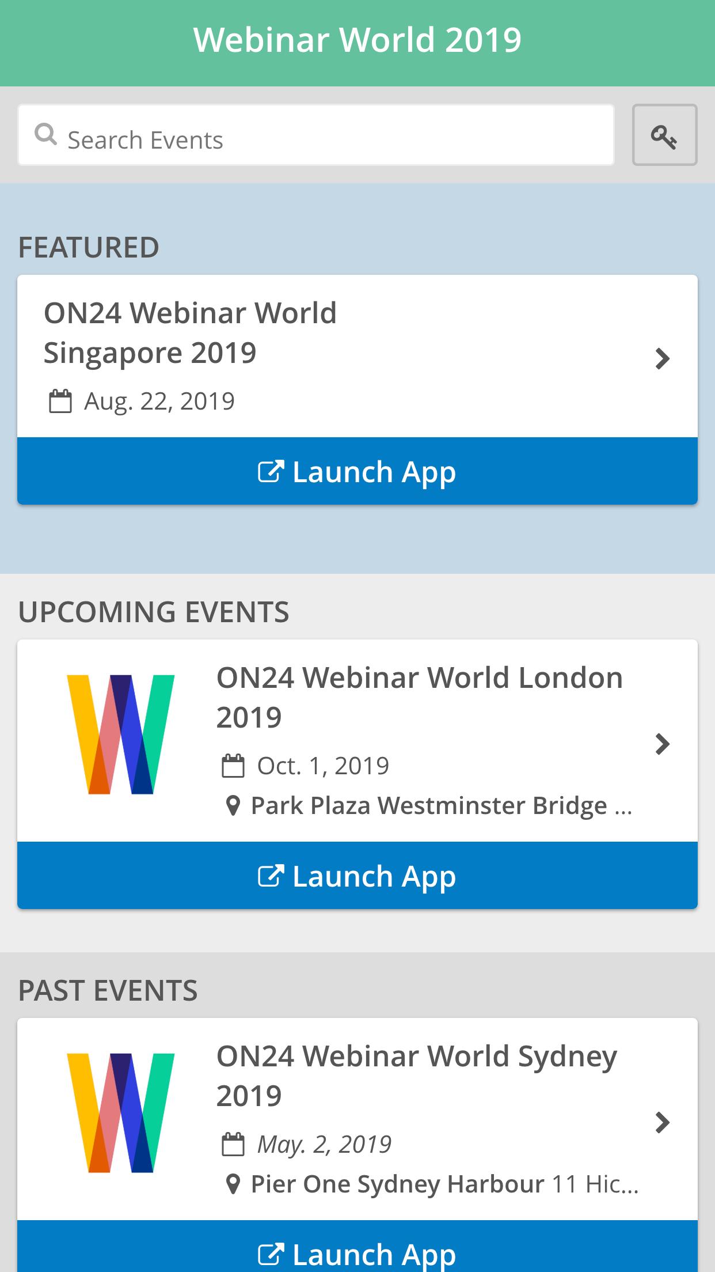The image size is (715, 1272).
Task: Click calendar icon beside Oct. 1, 2019
Action: coord(233,766)
